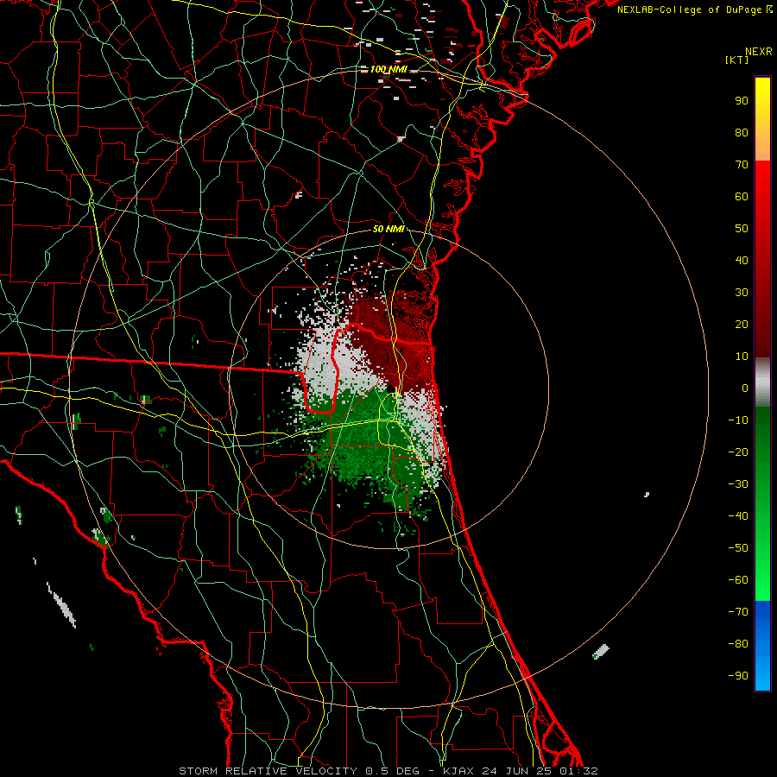This screenshot has width=777, height=777.
Task: Click the -50 value on the velocity scale
Action: tap(738, 547)
